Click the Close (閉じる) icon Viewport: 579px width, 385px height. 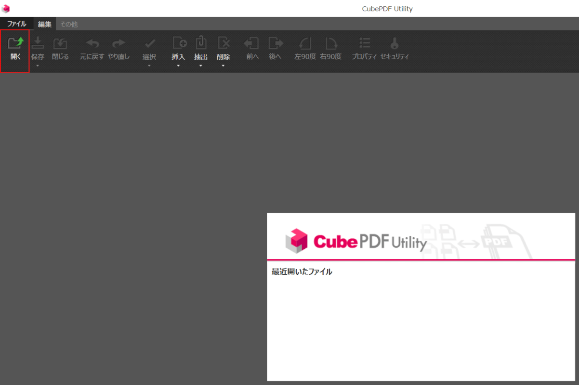pyautogui.click(x=60, y=43)
